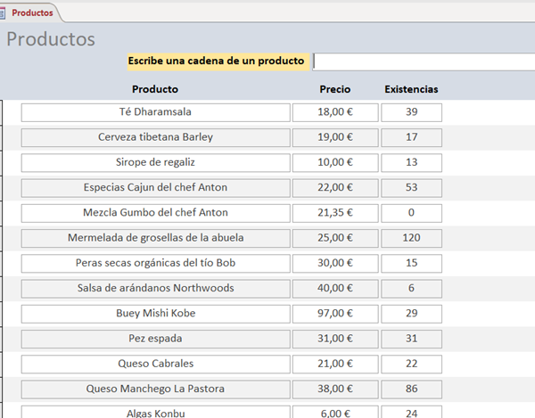Click the stock value 53 for Especias Cajun
The height and width of the screenshot is (418, 535).
click(411, 187)
